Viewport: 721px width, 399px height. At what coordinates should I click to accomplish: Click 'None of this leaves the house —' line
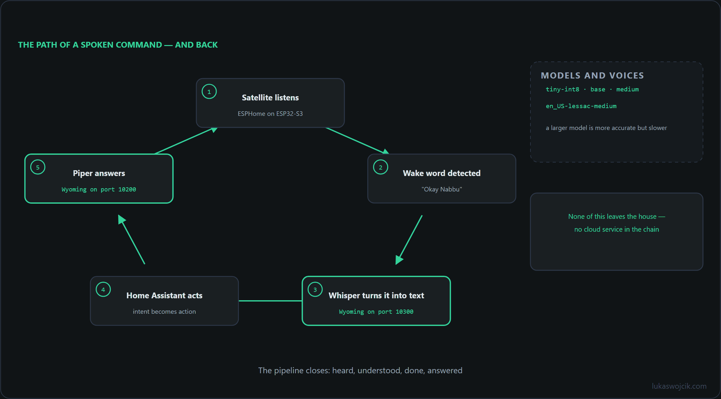(x=617, y=217)
